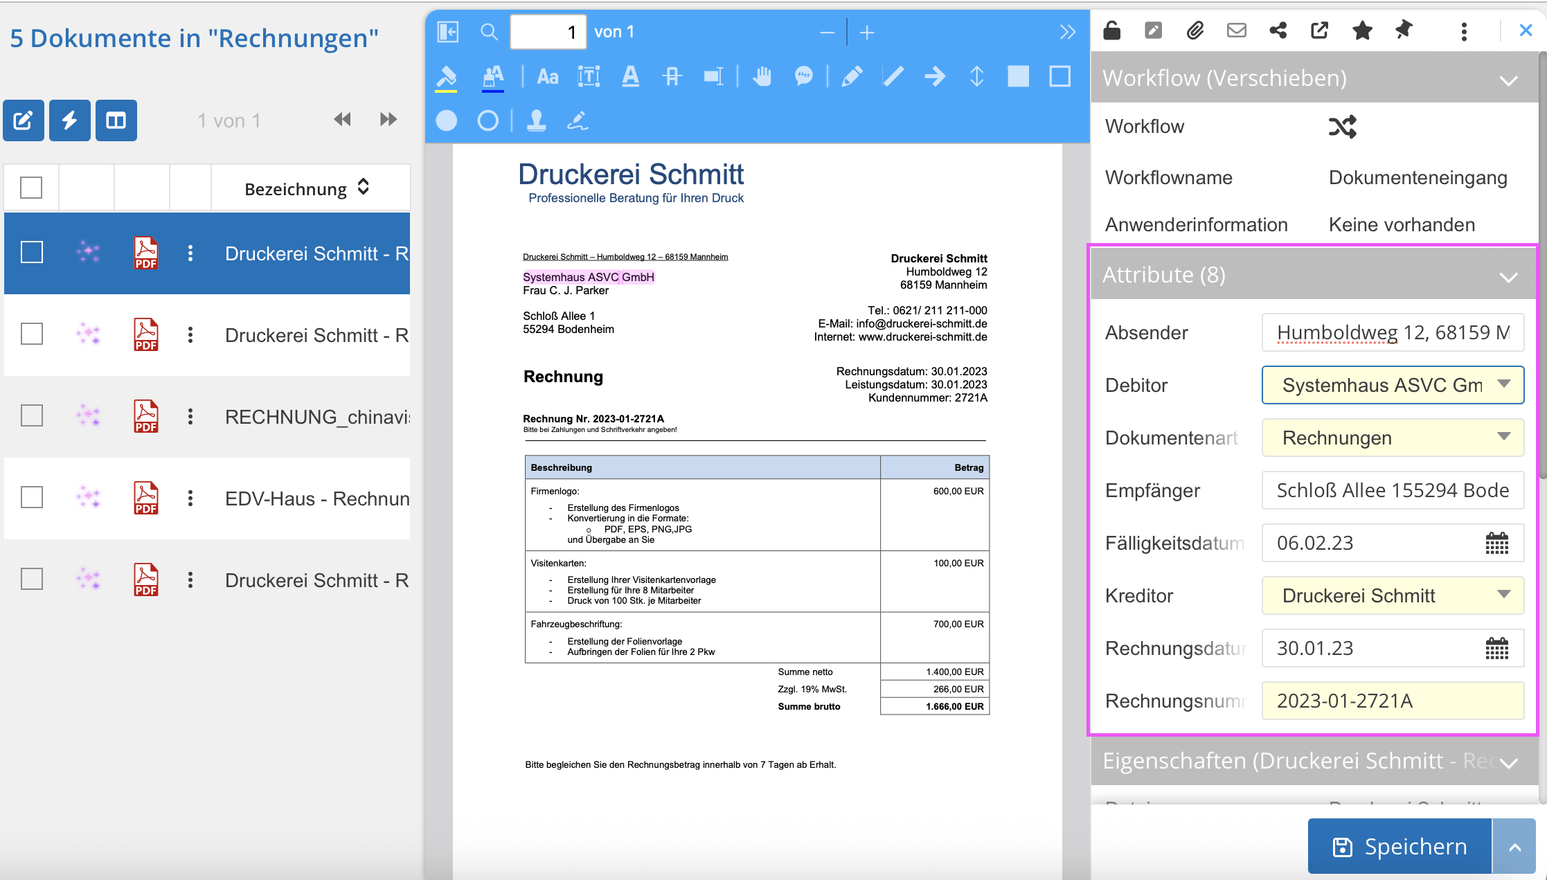Open the attachments paperclip icon

click(x=1195, y=30)
